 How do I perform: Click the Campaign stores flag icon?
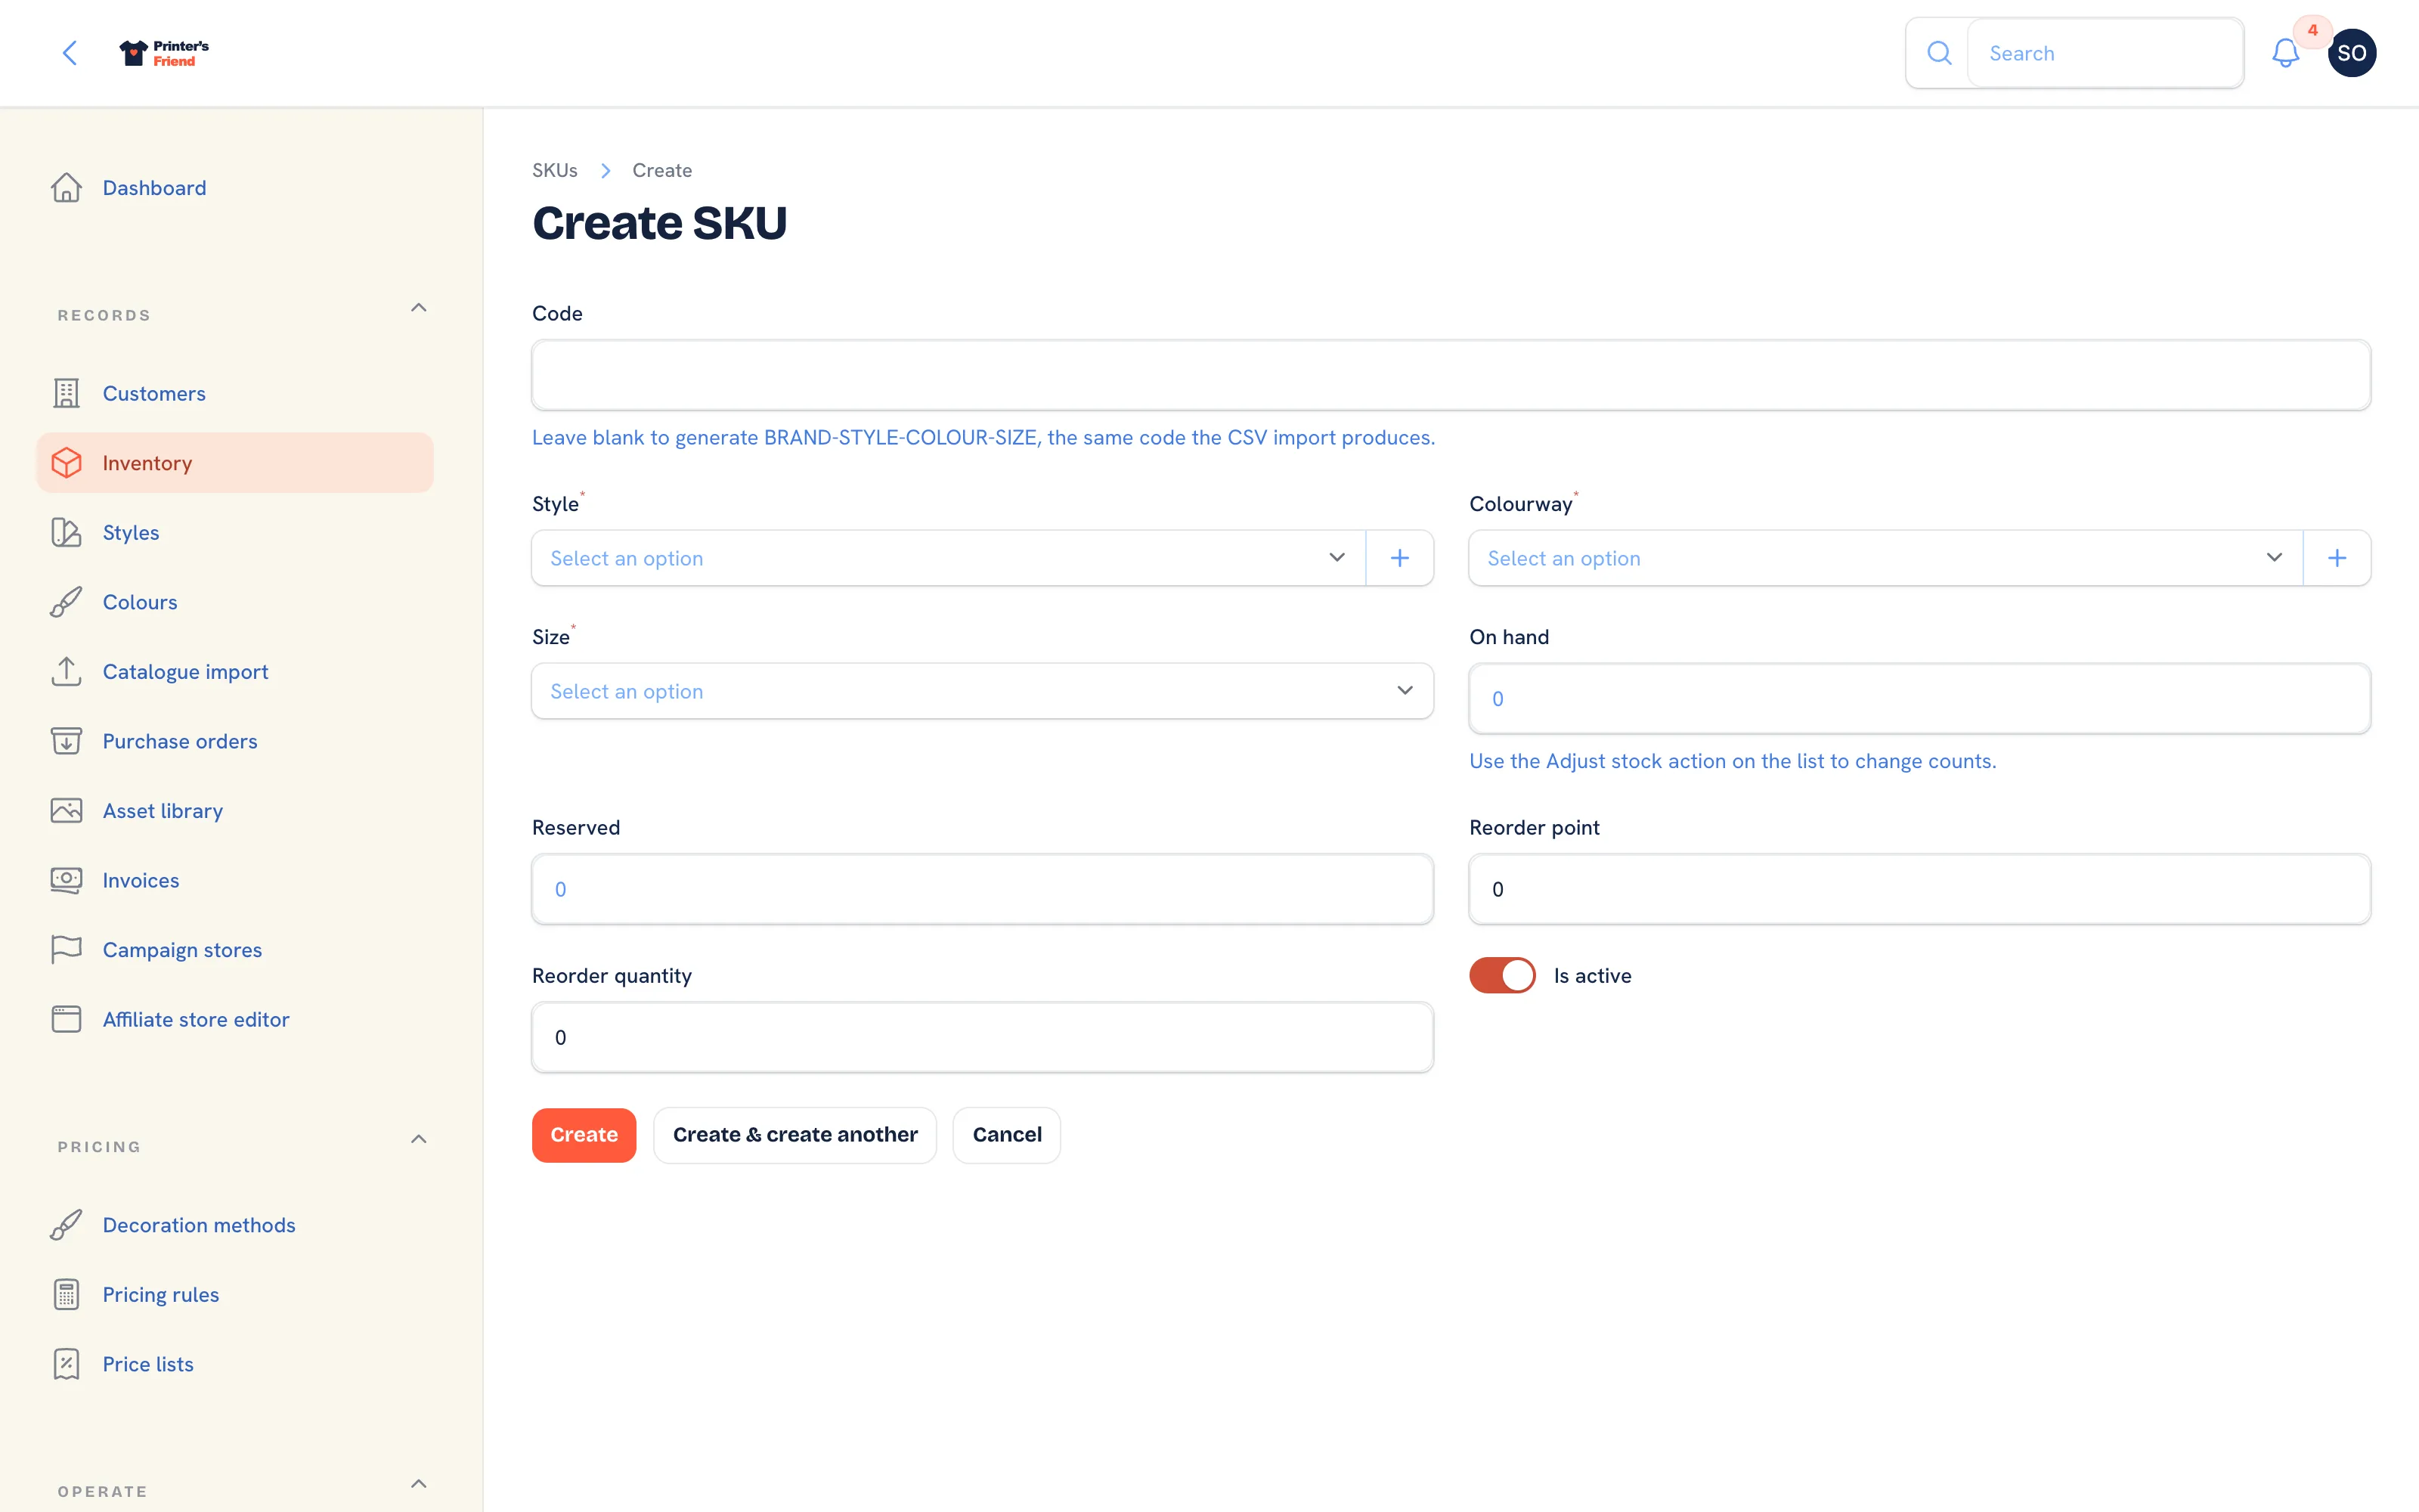click(66, 949)
